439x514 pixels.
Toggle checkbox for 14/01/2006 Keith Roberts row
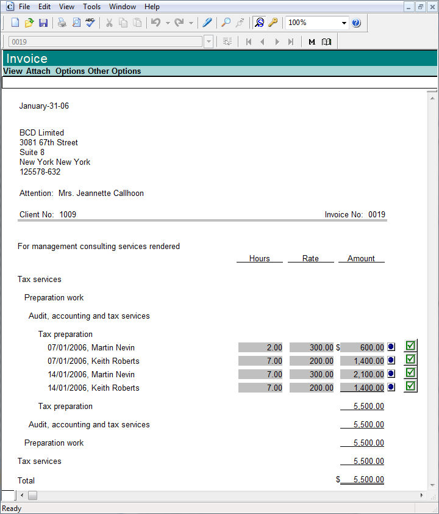pyautogui.click(x=411, y=386)
